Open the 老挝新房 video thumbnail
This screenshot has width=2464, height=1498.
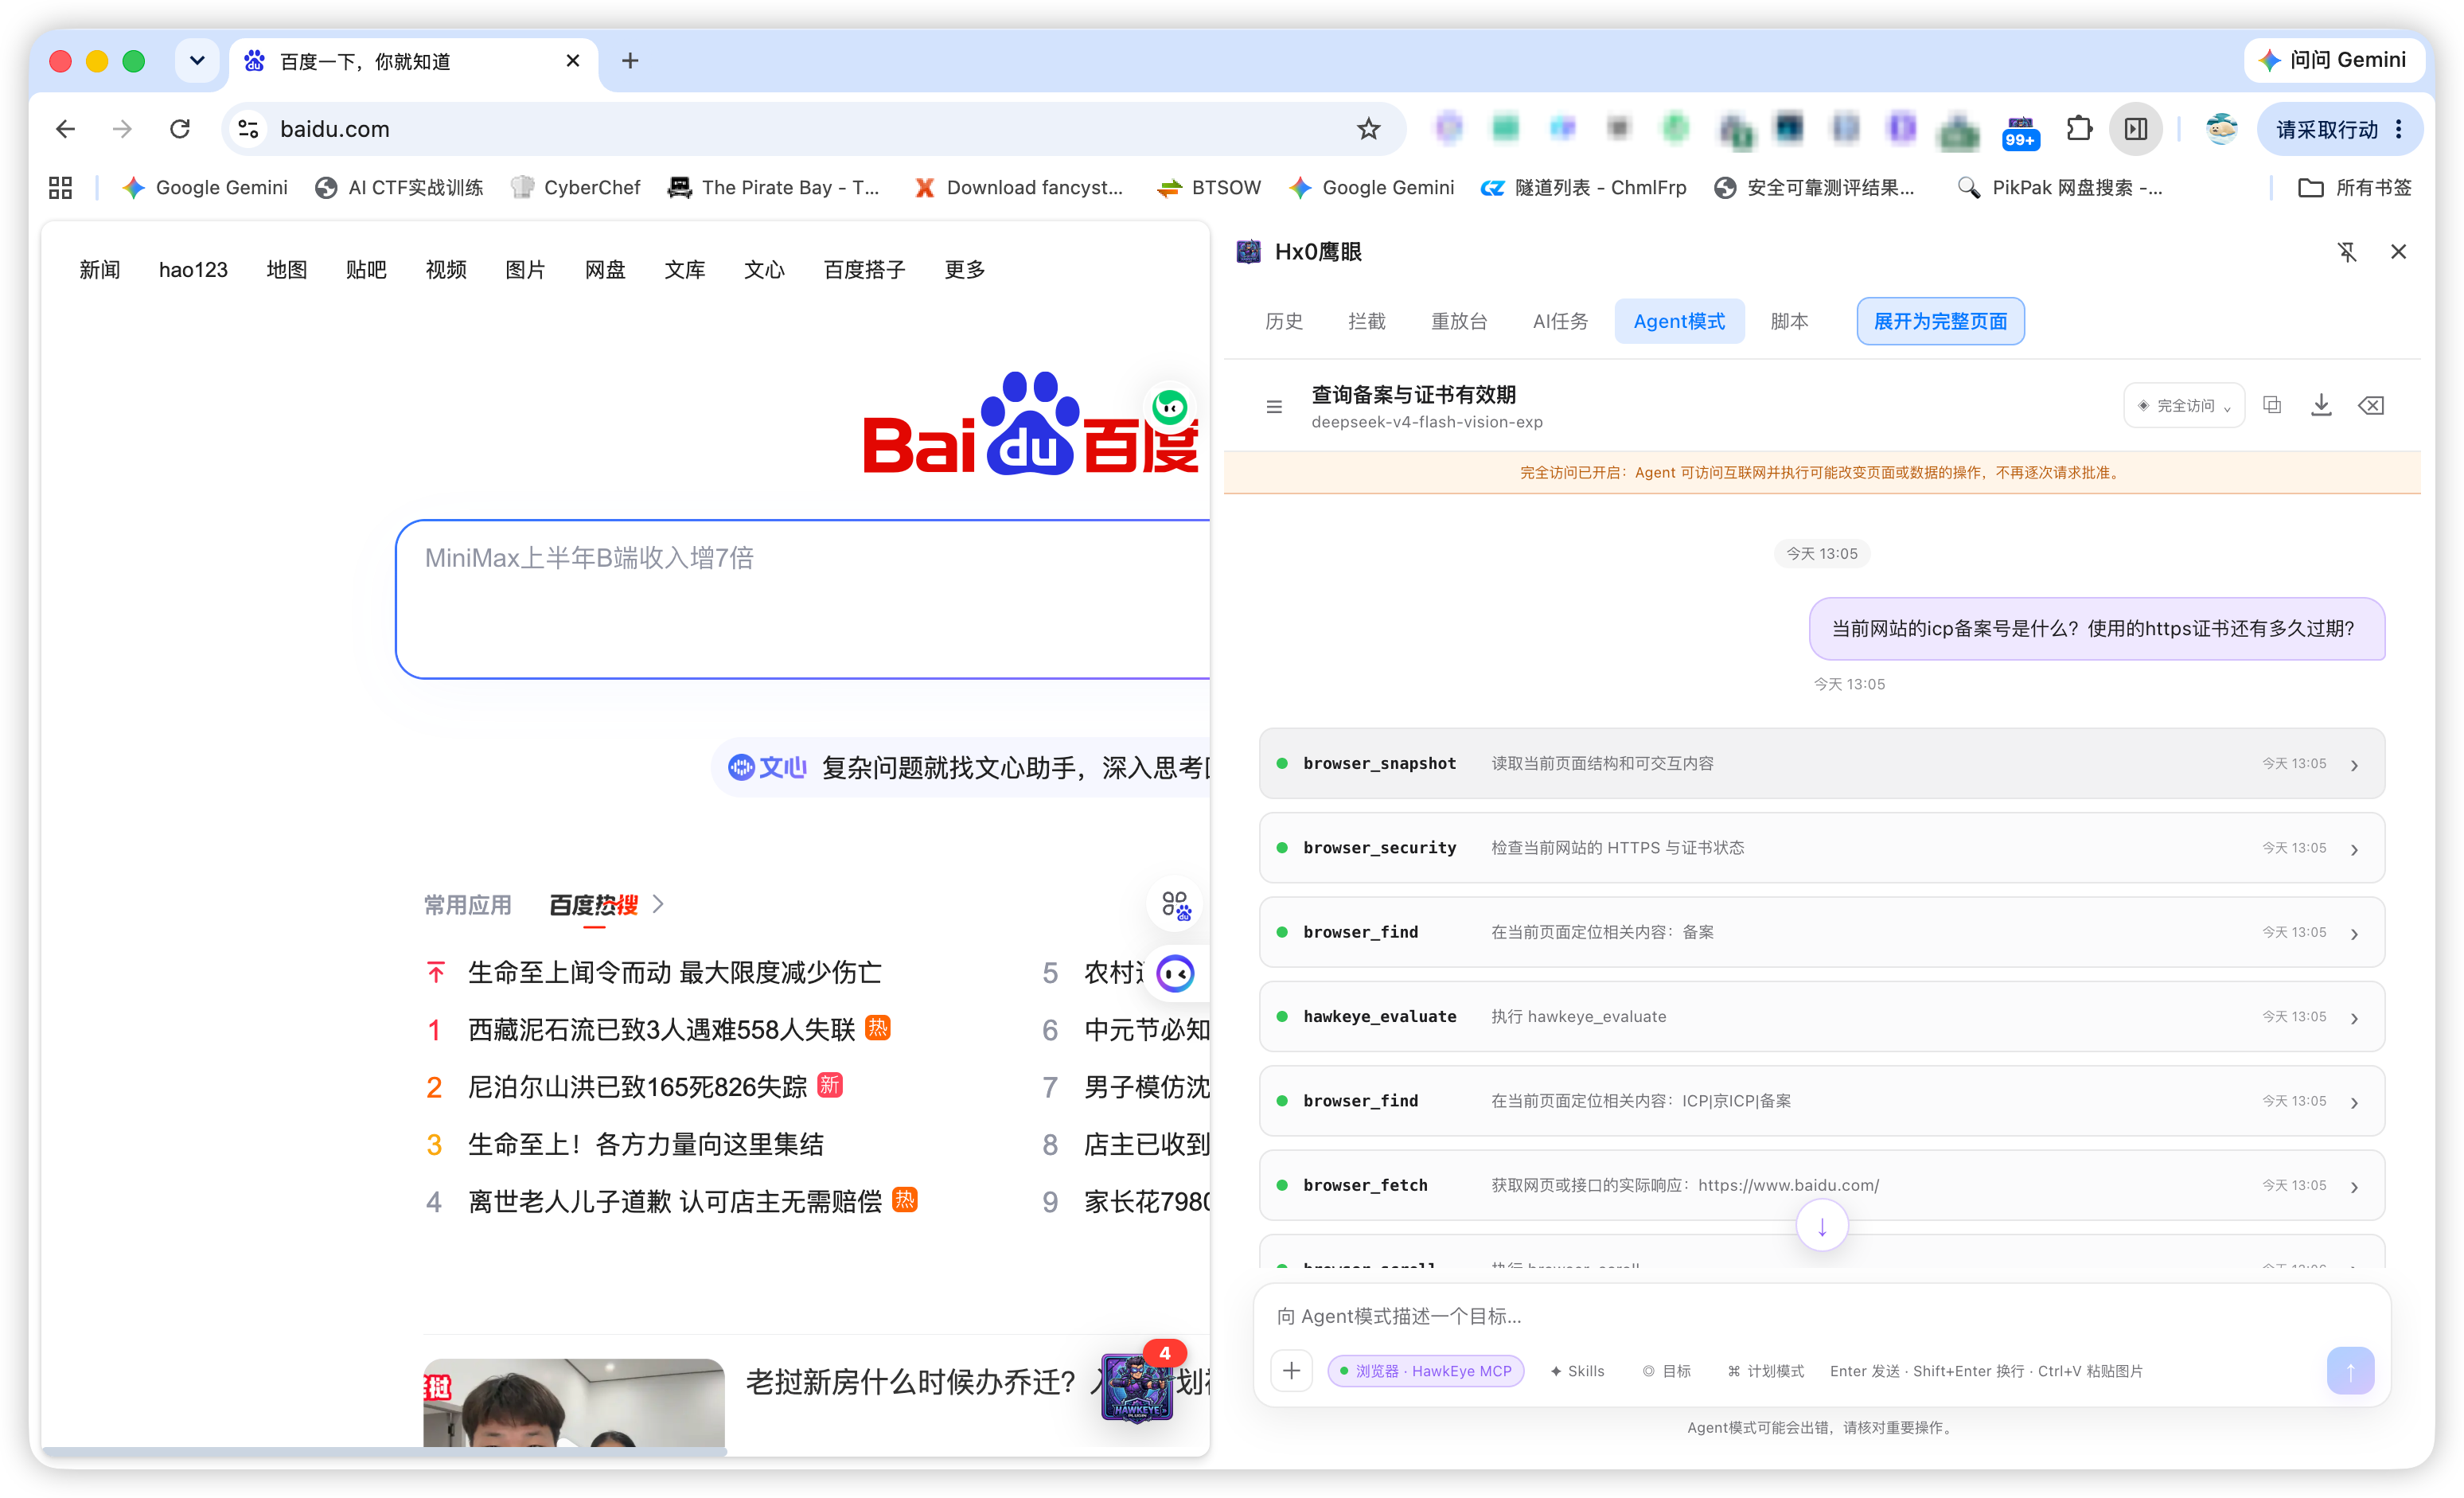(573, 1402)
